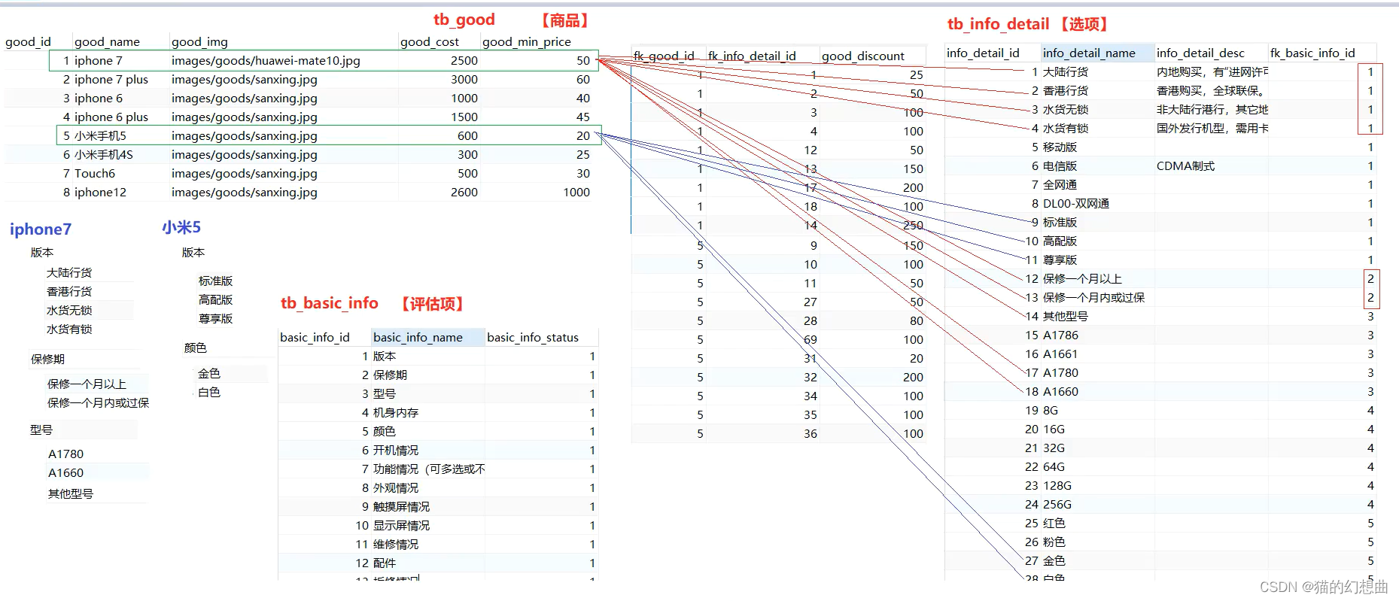Image resolution: width=1399 pixels, height=601 pixels.
Task: Select '尊享版' under the 小米5 list
Action: pyautogui.click(x=215, y=319)
